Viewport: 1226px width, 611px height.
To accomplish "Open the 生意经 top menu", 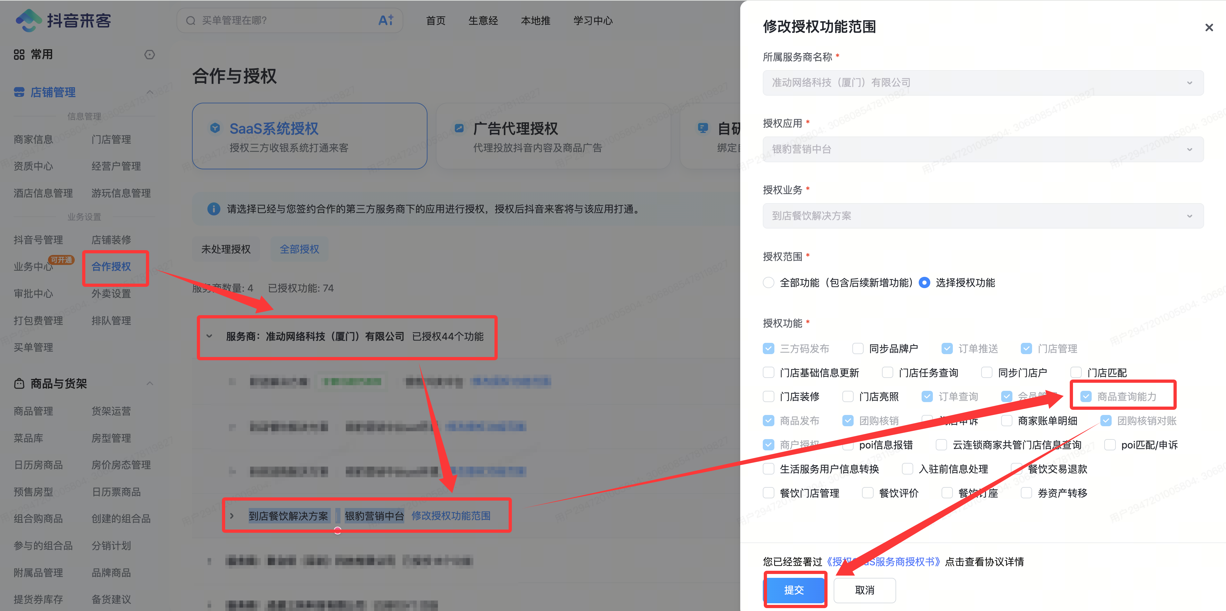I will [x=483, y=21].
